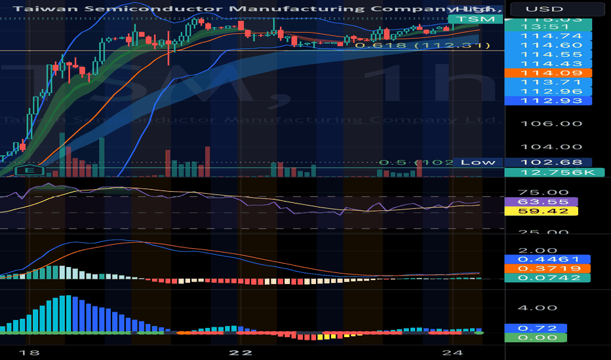Click the yellow 59.42 RSI average tag
This screenshot has width=611, height=360.
tap(541, 211)
